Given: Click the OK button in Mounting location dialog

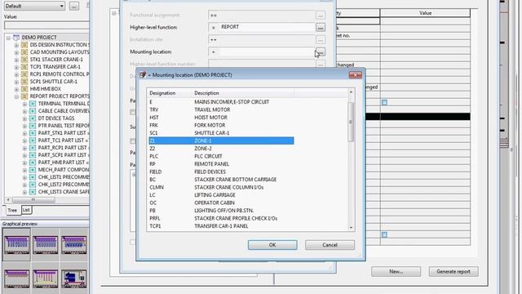Looking at the screenshot, I should (x=272, y=245).
